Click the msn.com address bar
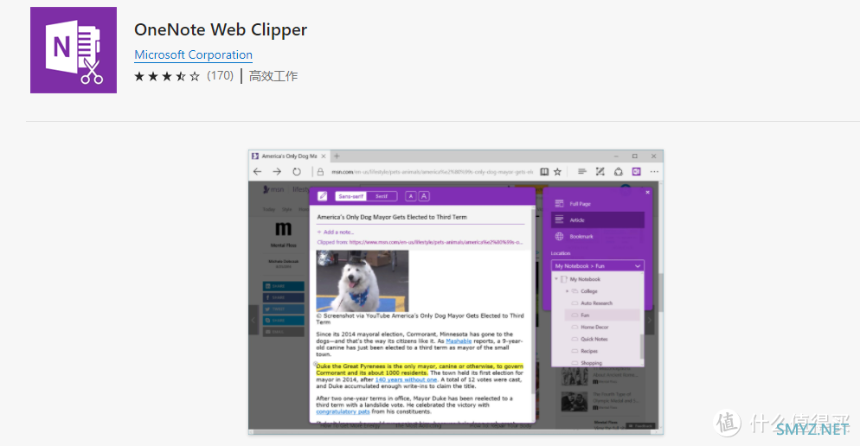The image size is (860, 446). [x=432, y=171]
